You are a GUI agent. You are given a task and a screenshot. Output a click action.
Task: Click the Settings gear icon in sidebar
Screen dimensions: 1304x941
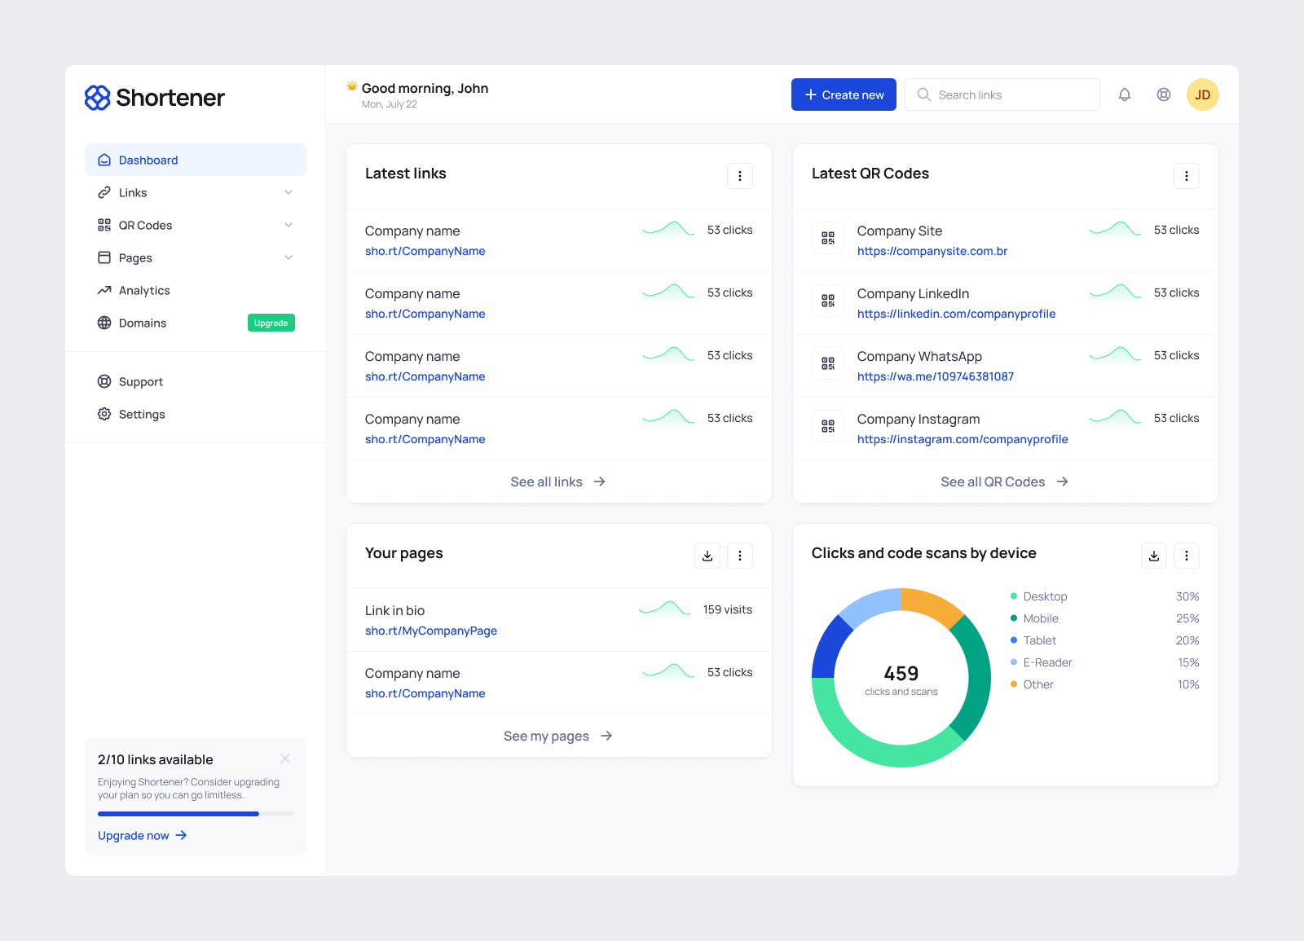click(x=104, y=414)
